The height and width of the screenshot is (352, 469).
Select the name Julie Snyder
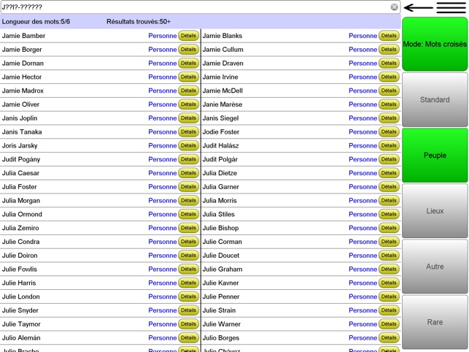tap(20, 310)
